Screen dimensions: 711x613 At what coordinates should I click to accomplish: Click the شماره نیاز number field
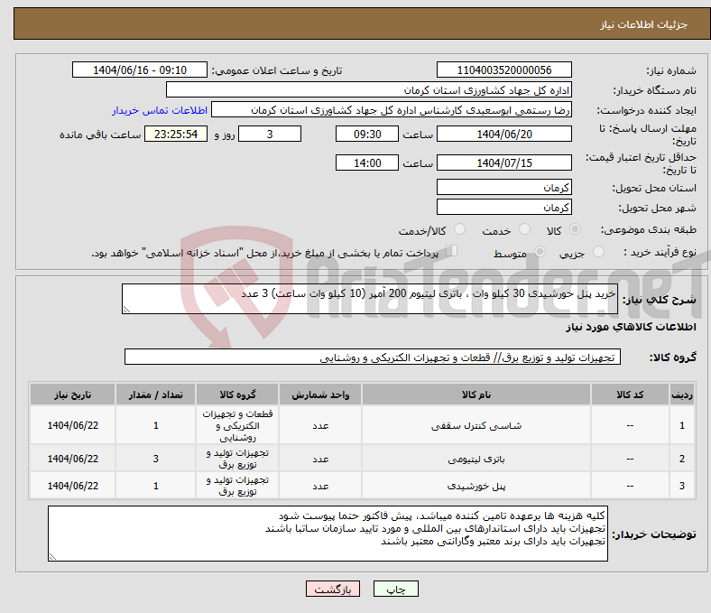point(504,70)
